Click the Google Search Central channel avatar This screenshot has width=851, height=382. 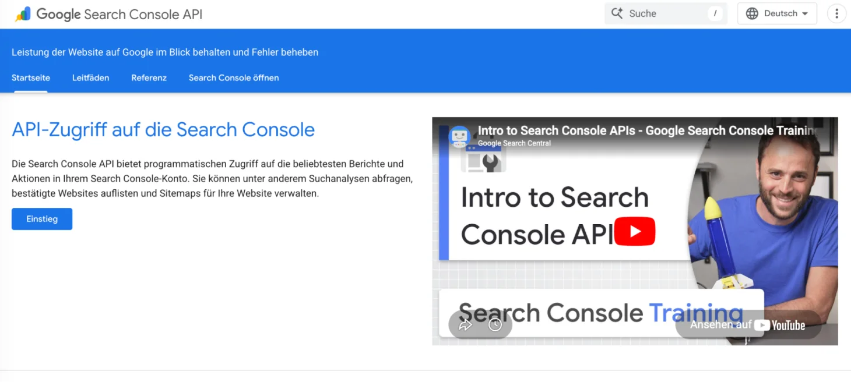click(460, 137)
